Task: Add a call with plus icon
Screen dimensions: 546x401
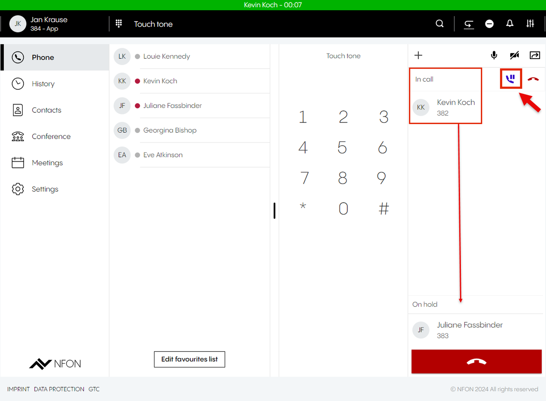Action: 418,55
